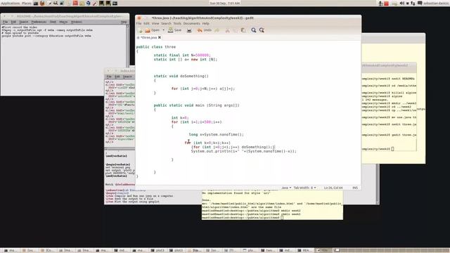
Task: Launch Firefox from top panel launcher
Action: click(x=42, y=3)
